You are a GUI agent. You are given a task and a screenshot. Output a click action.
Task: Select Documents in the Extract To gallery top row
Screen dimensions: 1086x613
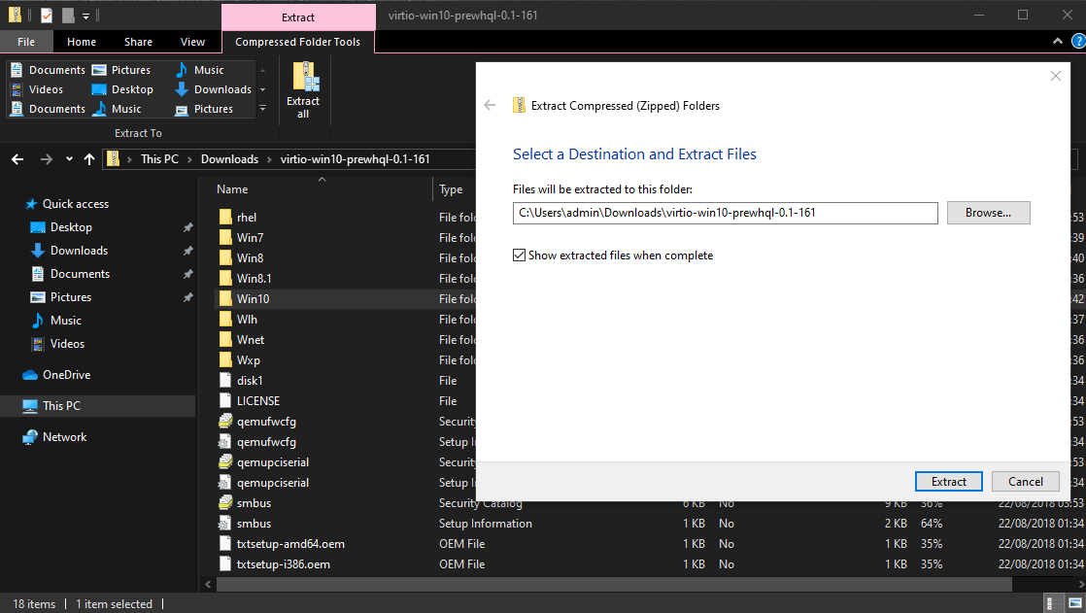point(48,70)
